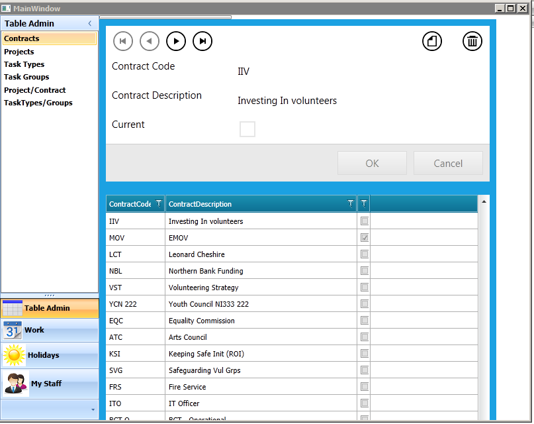Screen dimensions: 534x424
Task: Click the Contract Description value field
Action: click(x=287, y=101)
